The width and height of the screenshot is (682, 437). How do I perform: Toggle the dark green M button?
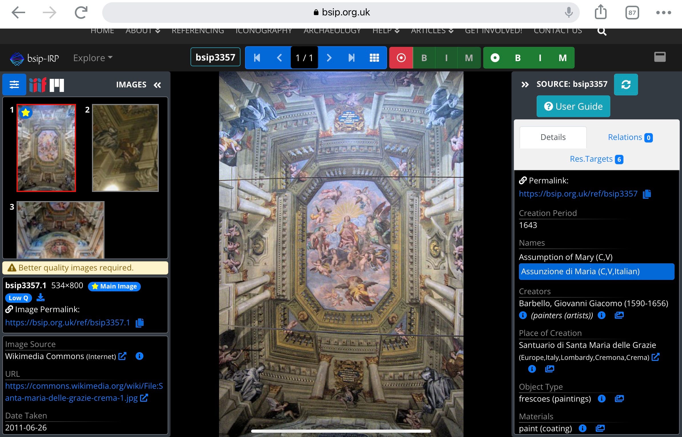click(x=469, y=58)
